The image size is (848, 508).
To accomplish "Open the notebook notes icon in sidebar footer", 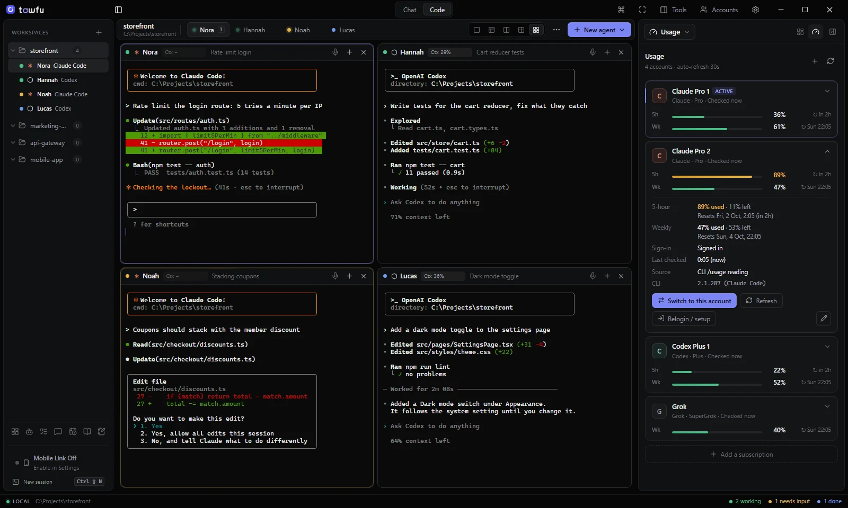I will click(101, 431).
